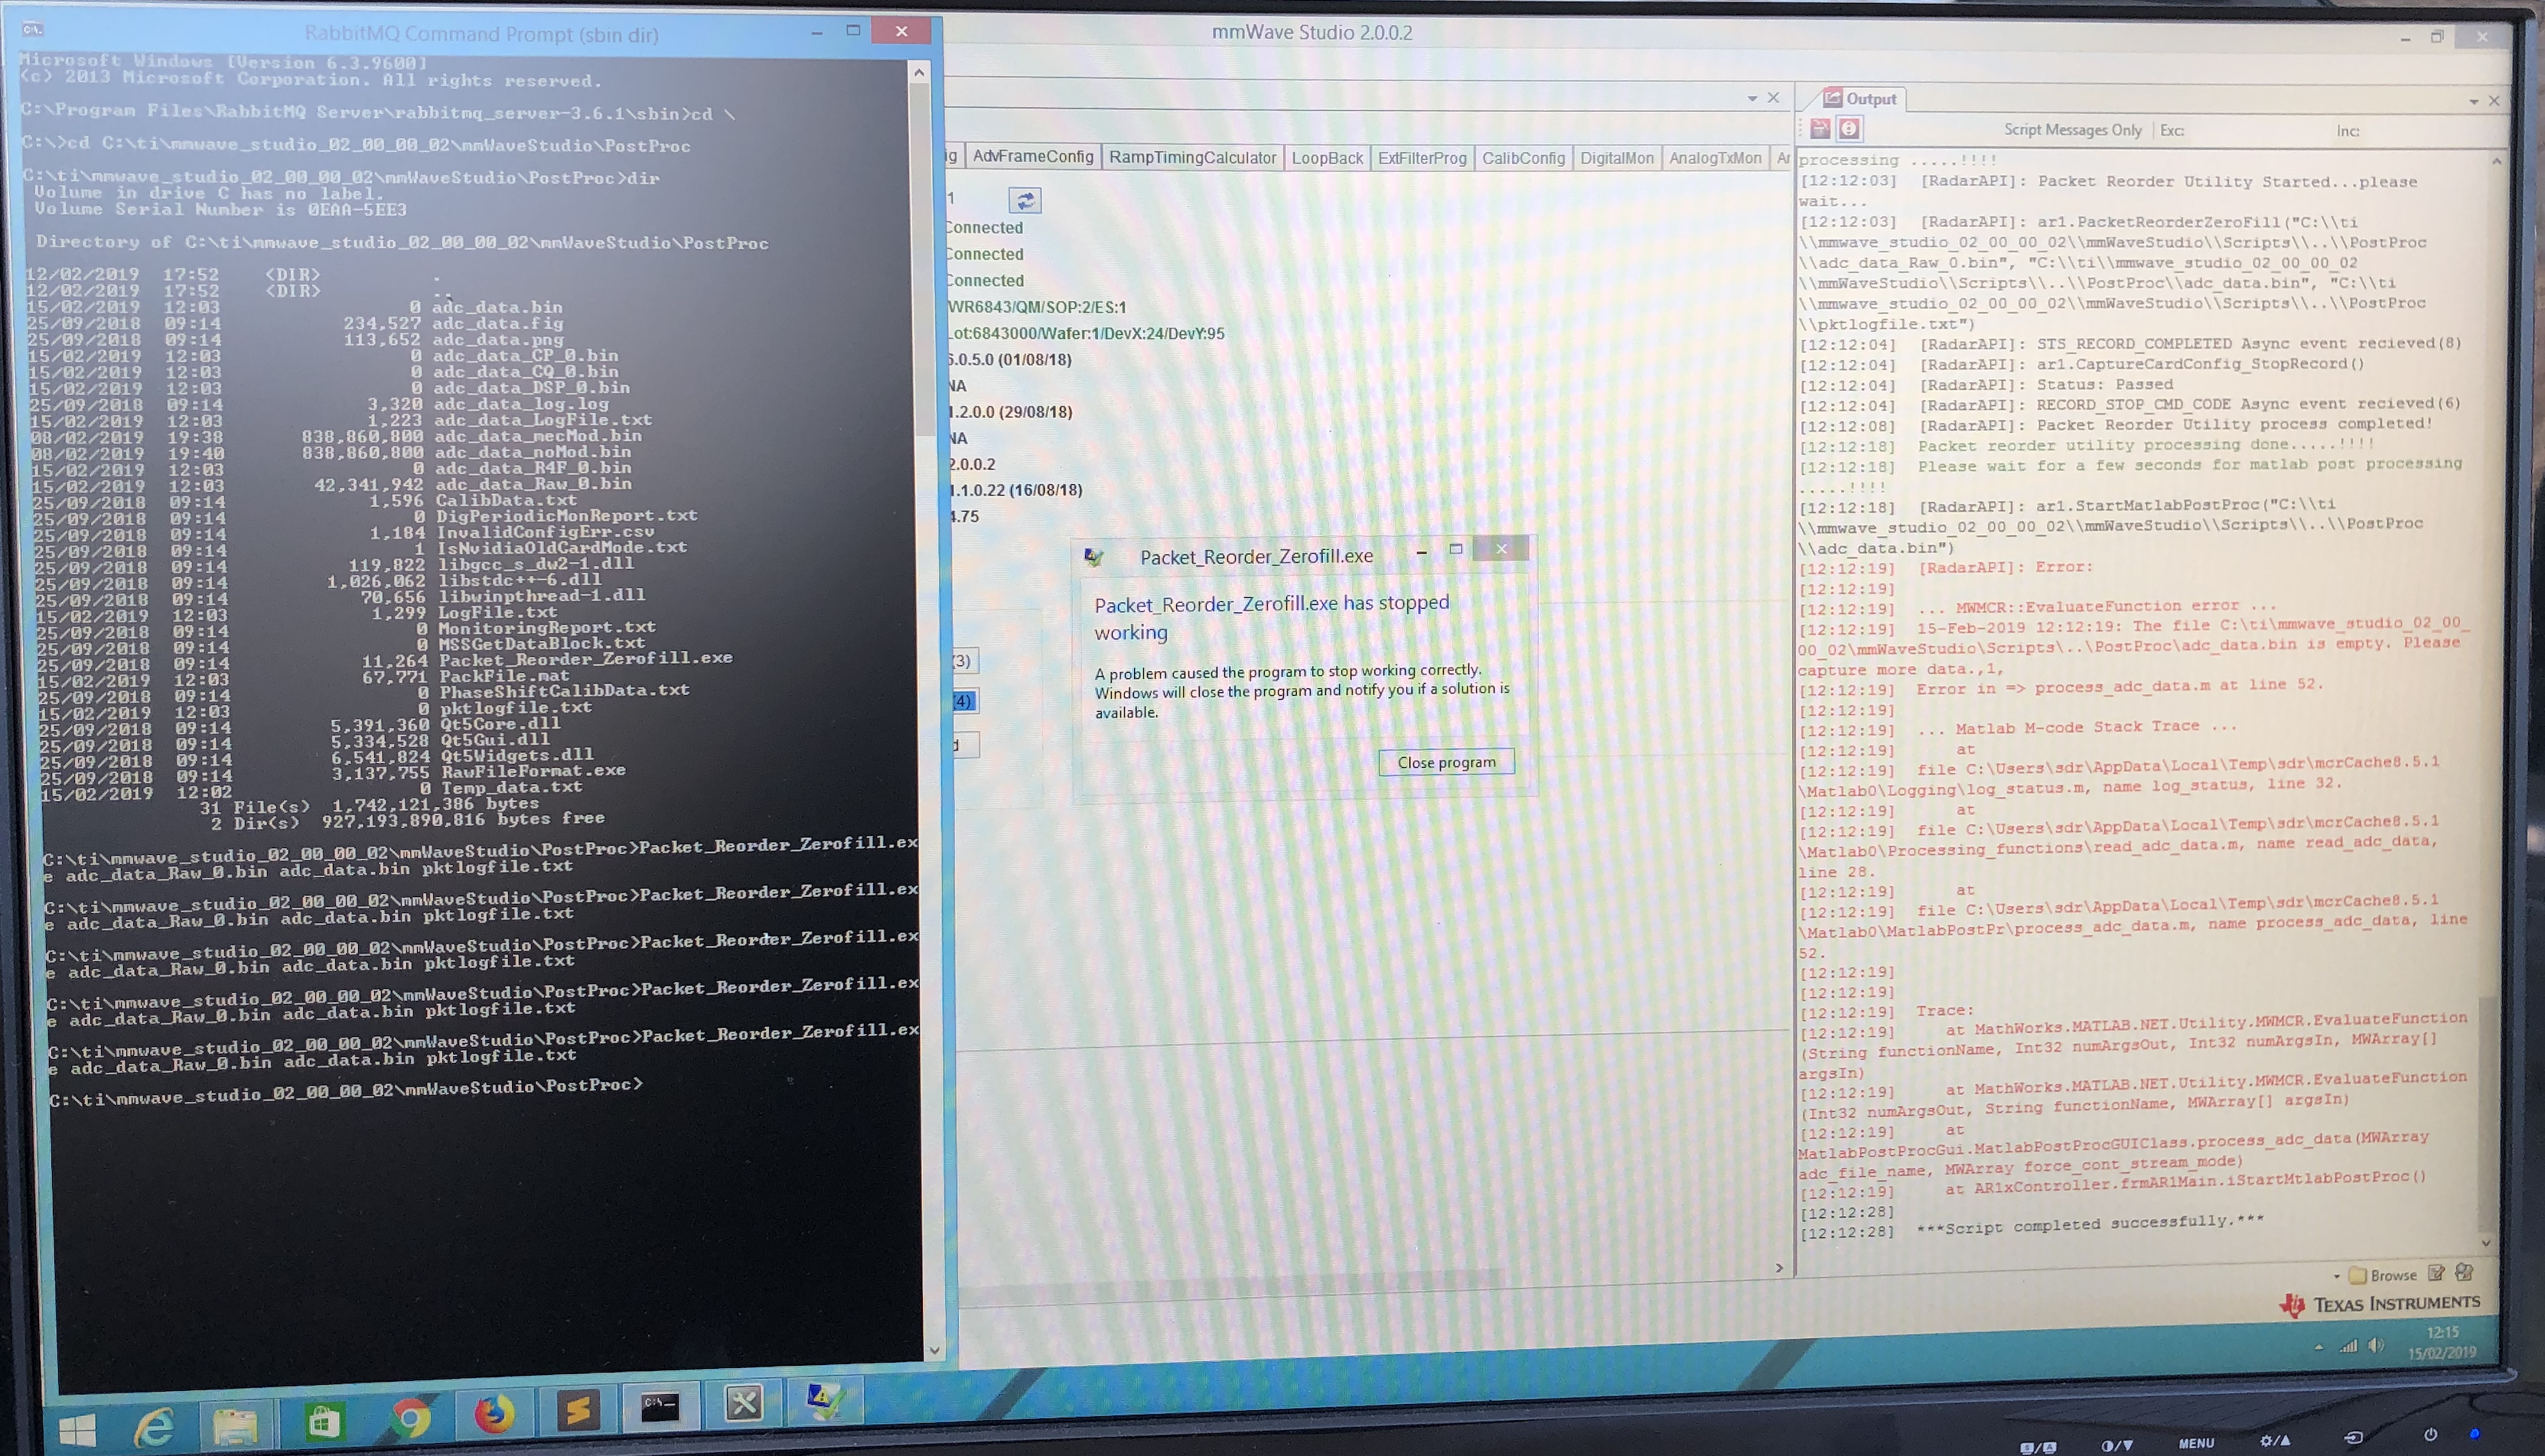The image size is (2545, 1456).
Task: Click horizontal scroll right arrow in center panel
Action: pyautogui.click(x=1779, y=1268)
